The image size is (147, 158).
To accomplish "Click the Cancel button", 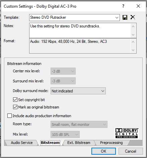I will (x=131, y=151).
